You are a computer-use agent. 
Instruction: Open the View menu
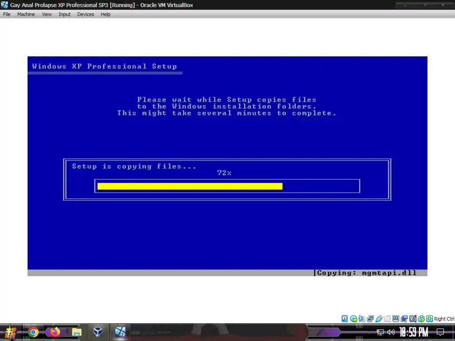tap(47, 14)
